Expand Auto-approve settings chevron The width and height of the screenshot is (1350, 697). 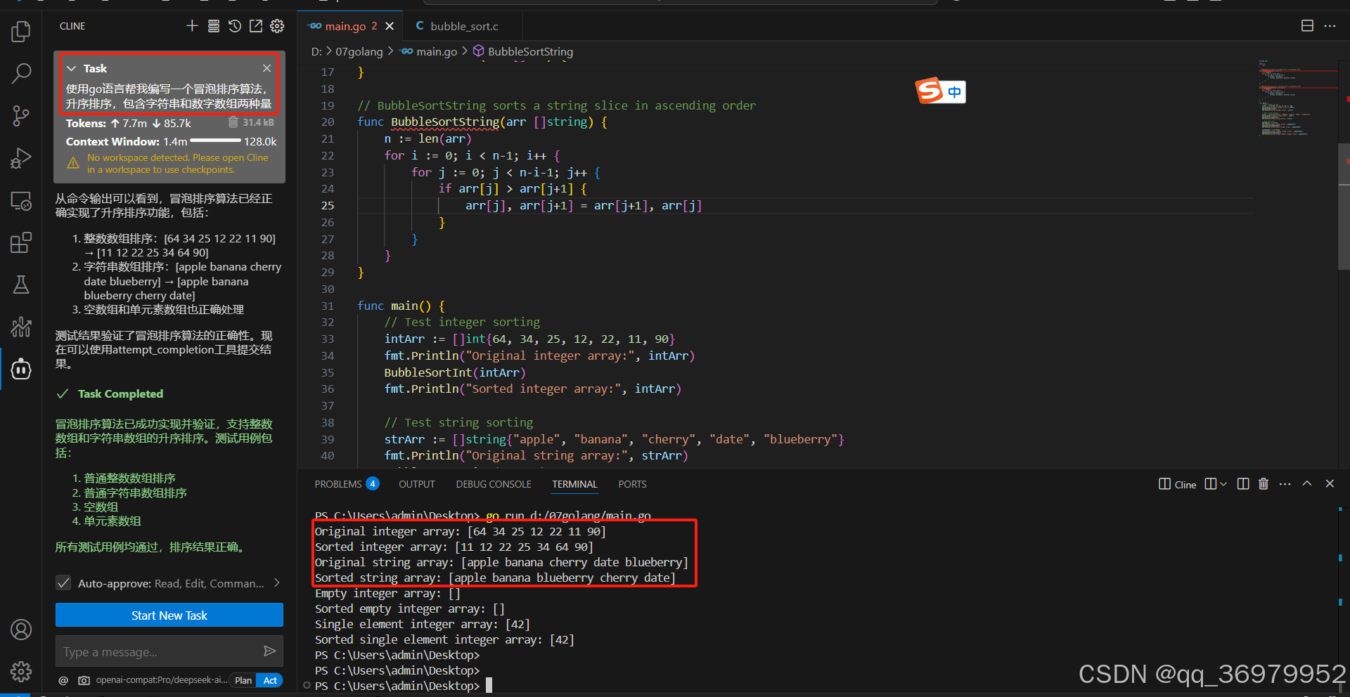click(x=277, y=583)
